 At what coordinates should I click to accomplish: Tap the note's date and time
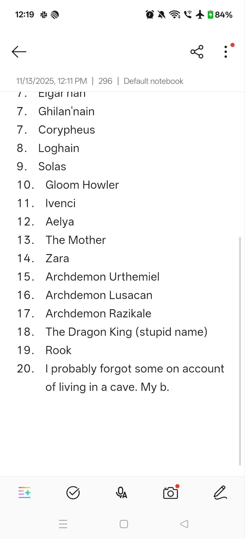(51, 81)
